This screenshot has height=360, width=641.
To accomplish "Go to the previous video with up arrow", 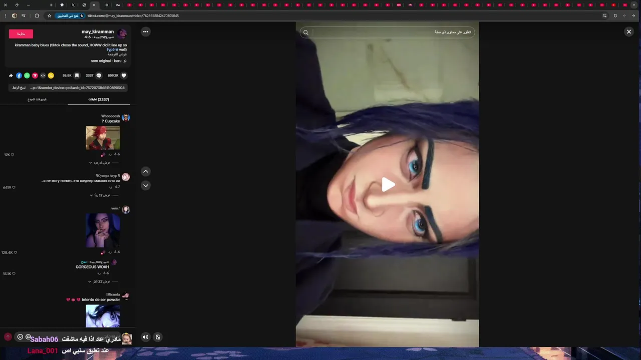I will [x=146, y=171].
